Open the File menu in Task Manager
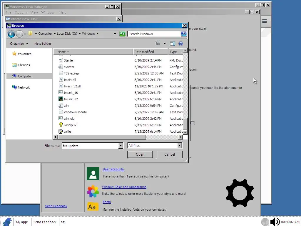 9,12
